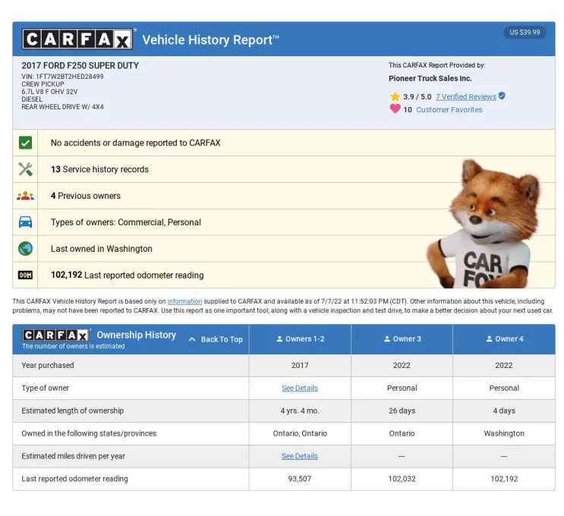Select the Owner 4 column header
564x516 pixels.
(504, 339)
